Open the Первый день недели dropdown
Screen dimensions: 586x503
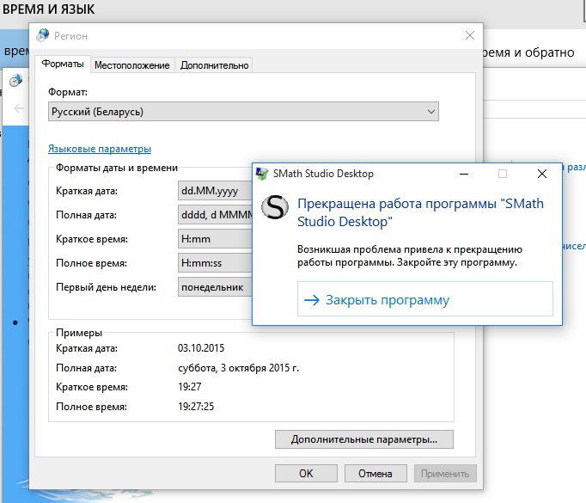pos(215,287)
